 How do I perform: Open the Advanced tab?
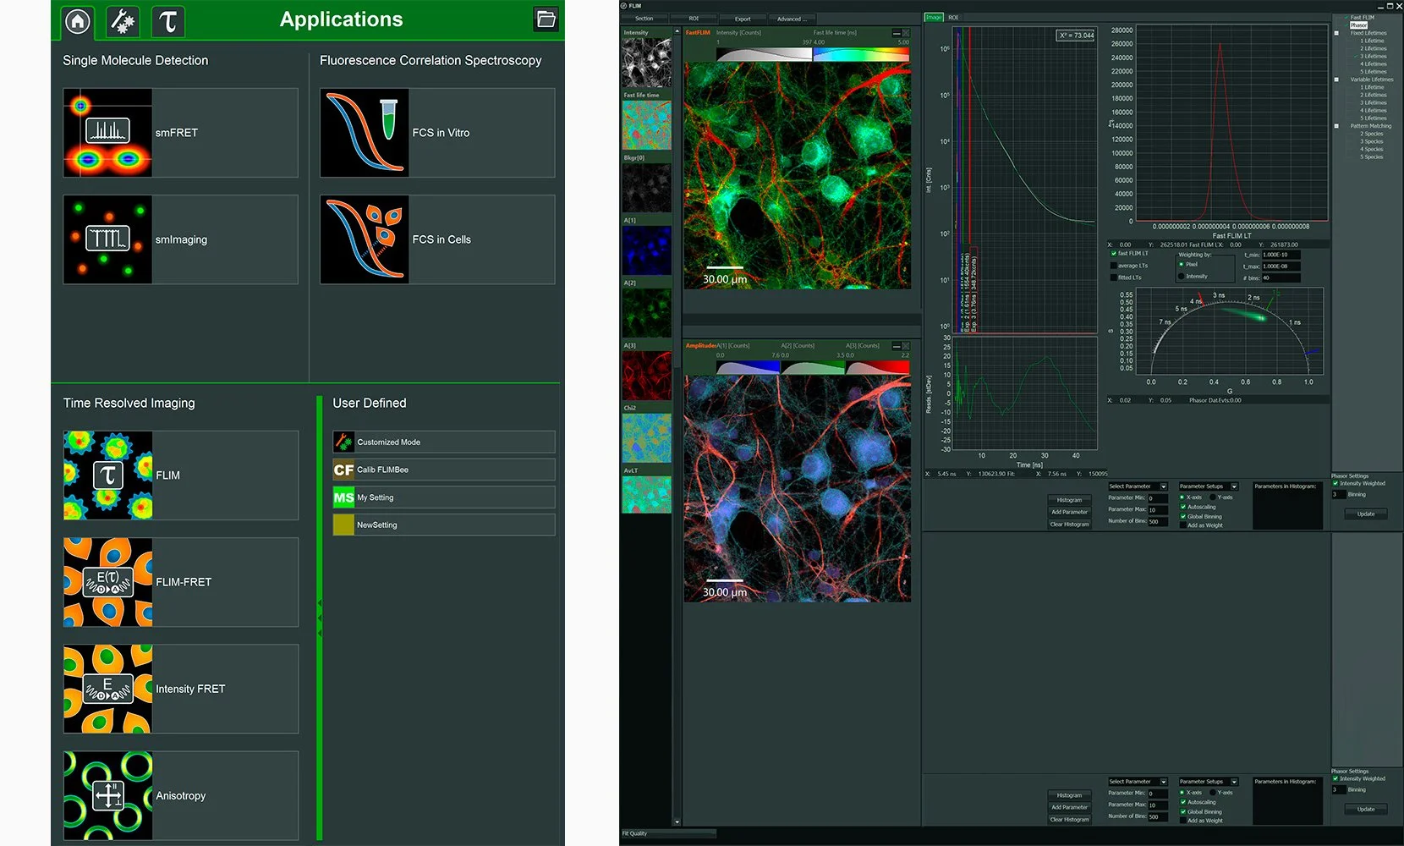point(792,19)
